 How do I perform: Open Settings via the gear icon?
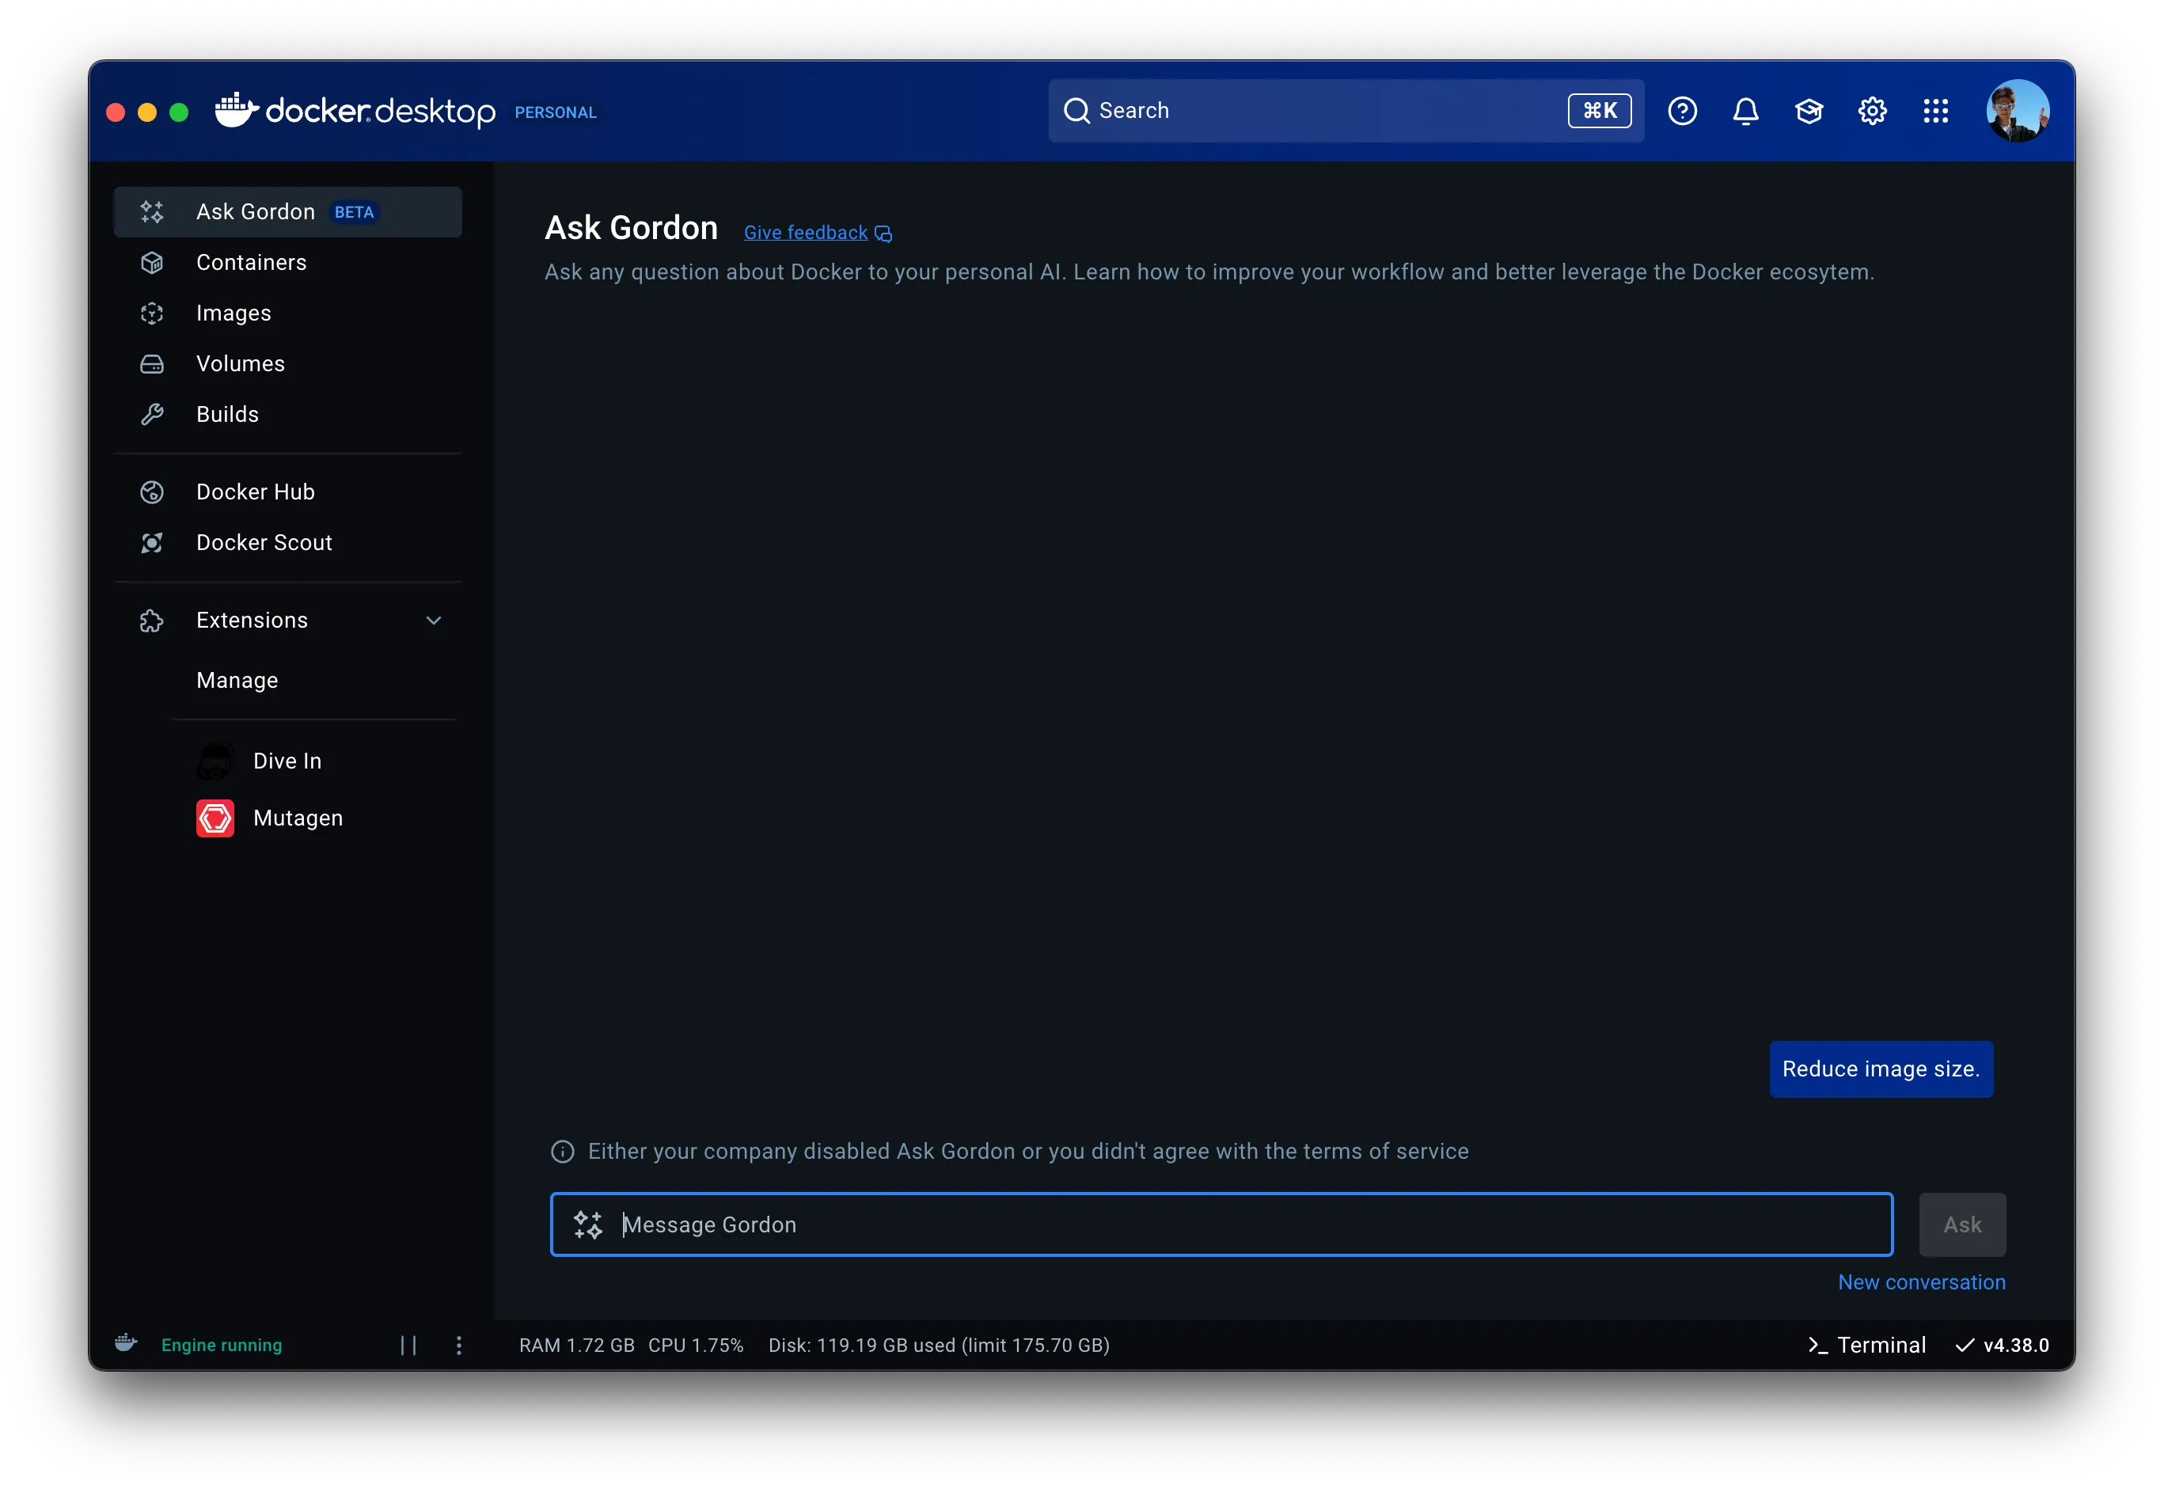point(1872,111)
